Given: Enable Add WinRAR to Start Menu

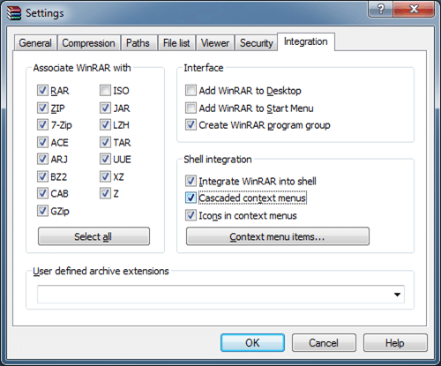Looking at the screenshot, I should click(191, 108).
